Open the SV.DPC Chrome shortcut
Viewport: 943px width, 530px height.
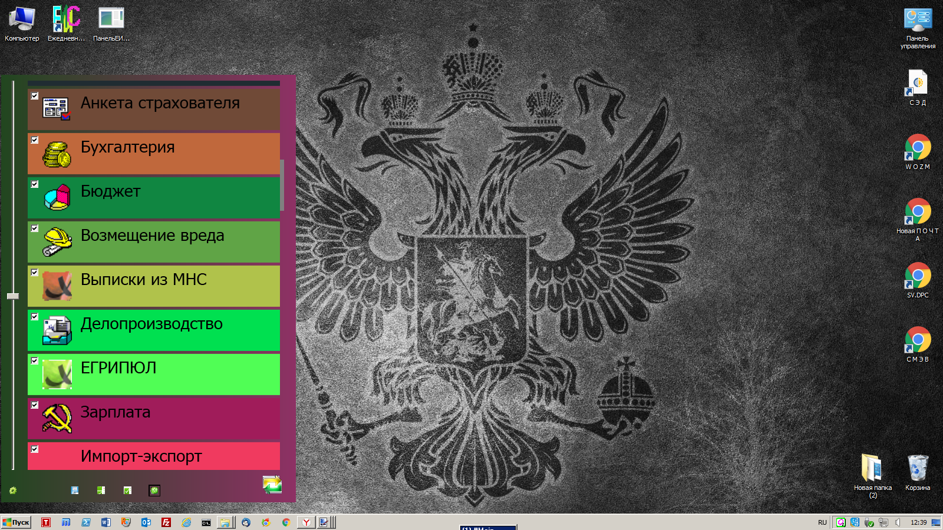click(x=918, y=280)
